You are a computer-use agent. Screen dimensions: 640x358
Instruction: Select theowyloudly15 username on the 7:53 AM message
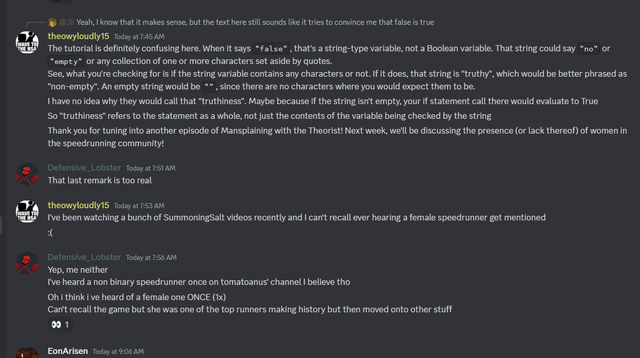click(78, 205)
